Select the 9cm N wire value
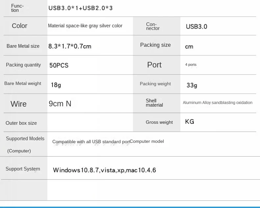 [x=60, y=104]
